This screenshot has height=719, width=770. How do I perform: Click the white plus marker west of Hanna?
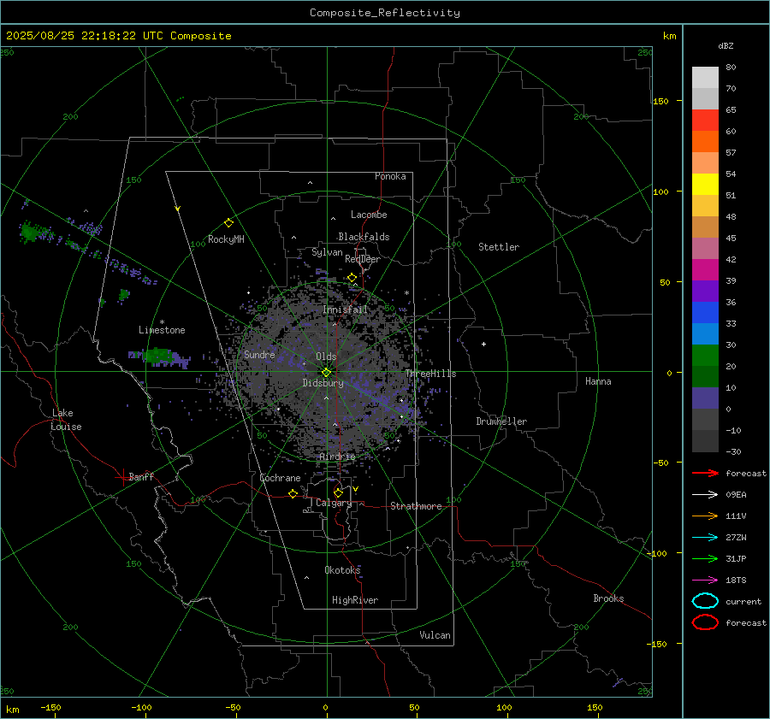tap(483, 344)
